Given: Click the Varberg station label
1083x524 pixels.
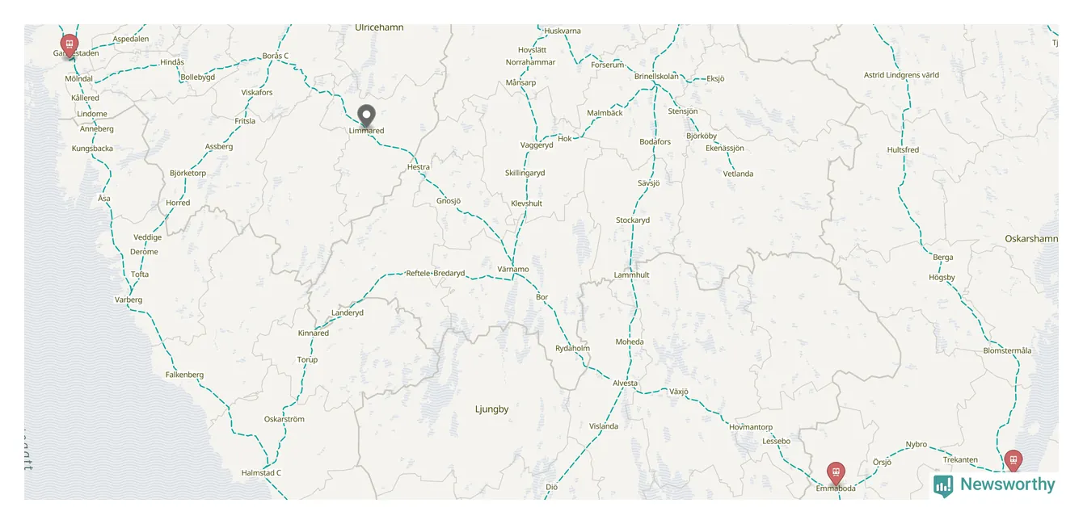Looking at the screenshot, I should pos(129,300).
